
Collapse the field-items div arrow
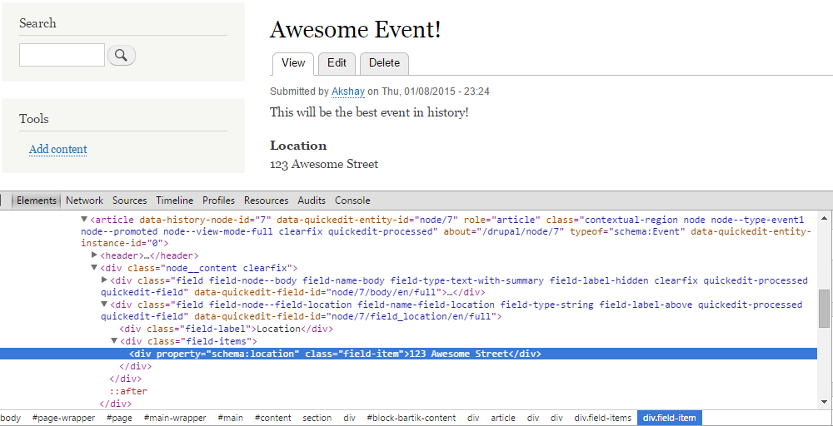114,341
